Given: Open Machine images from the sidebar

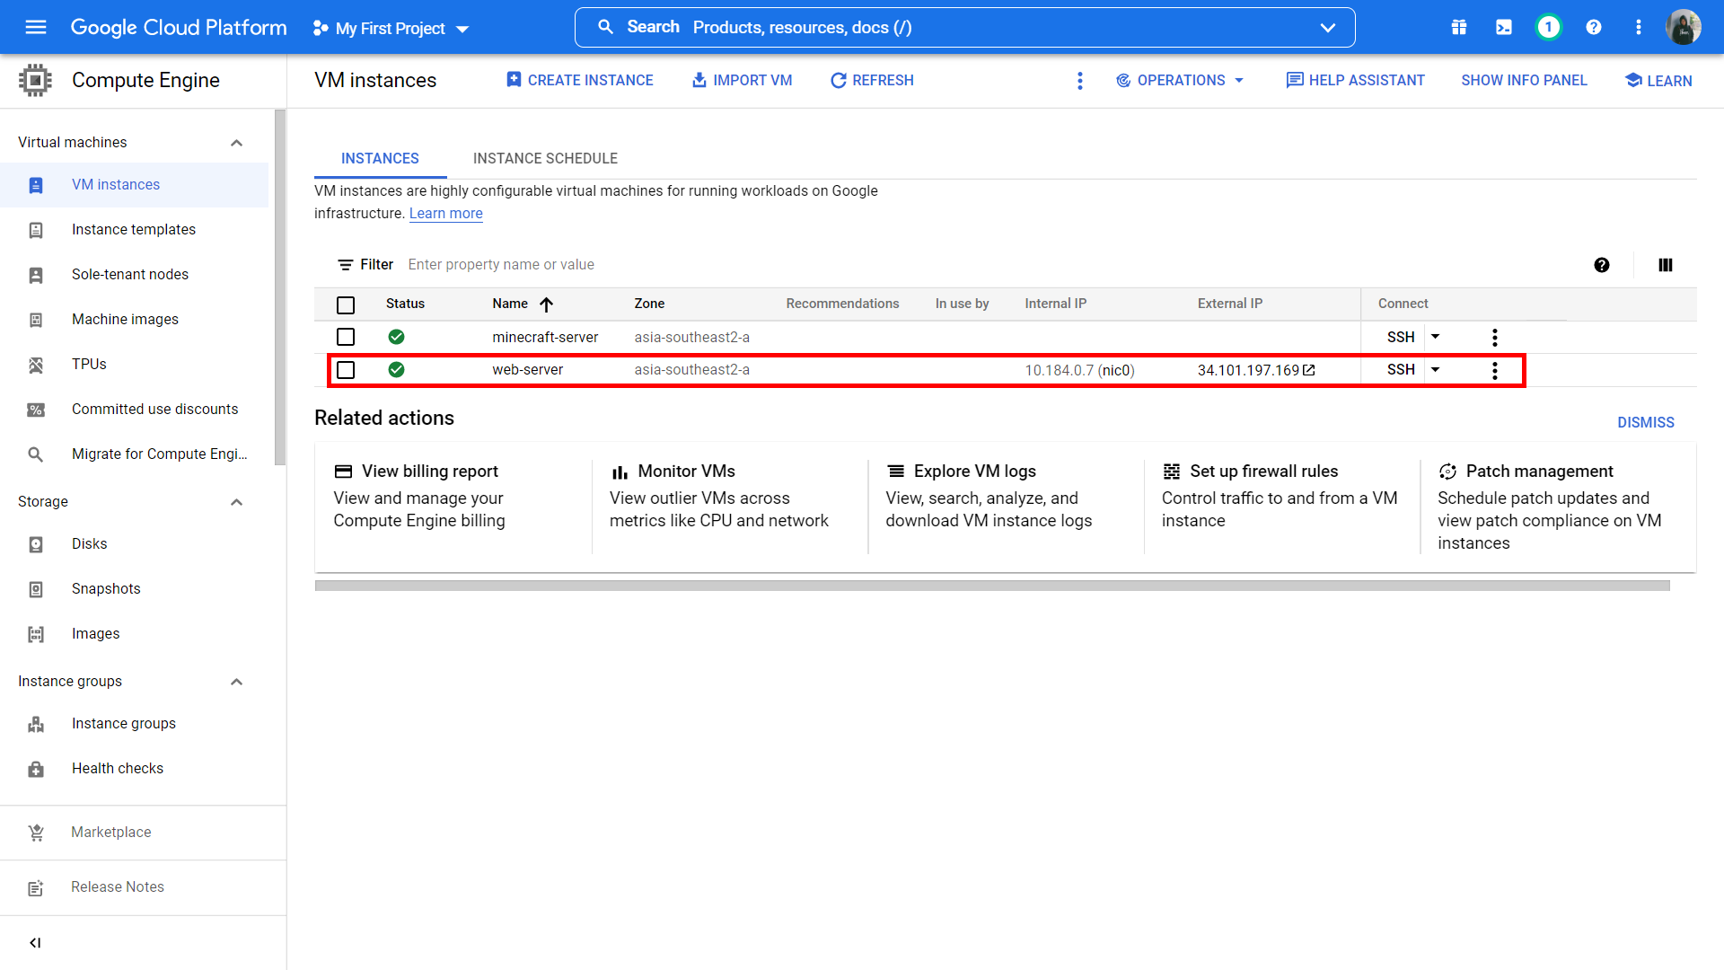Looking at the screenshot, I should coord(126,319).
